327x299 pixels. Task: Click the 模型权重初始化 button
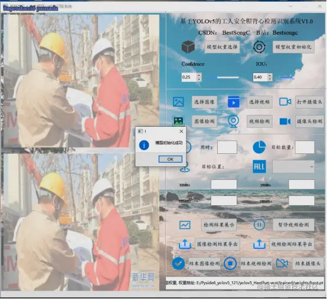(x=293, y=47)
